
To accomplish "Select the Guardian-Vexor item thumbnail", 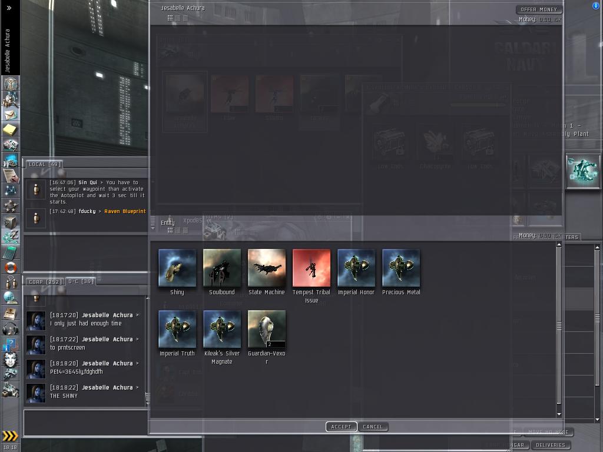I will click(267, 329).
